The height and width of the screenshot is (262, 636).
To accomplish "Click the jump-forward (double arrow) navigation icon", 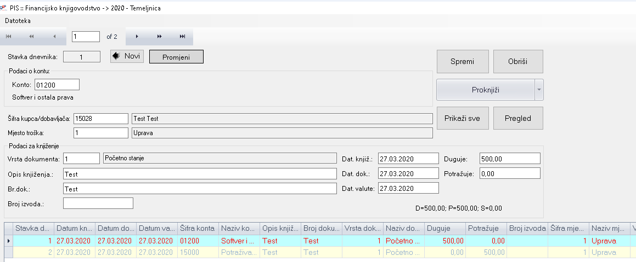I will [159, 37].
